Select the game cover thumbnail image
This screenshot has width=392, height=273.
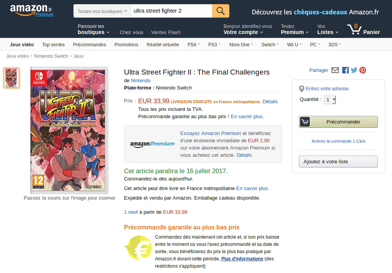11,78
